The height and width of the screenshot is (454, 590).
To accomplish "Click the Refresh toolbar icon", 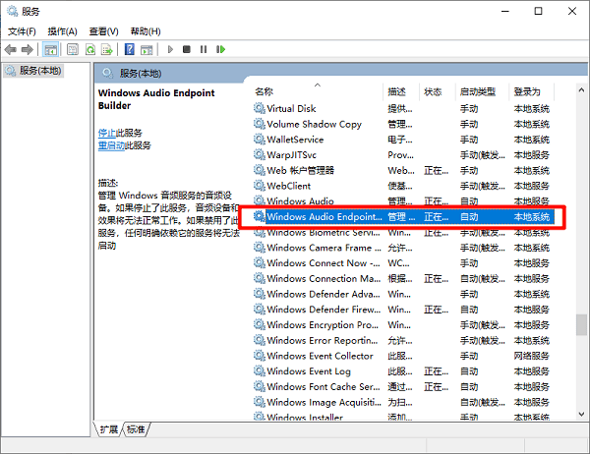I will [x=90, y=49].
